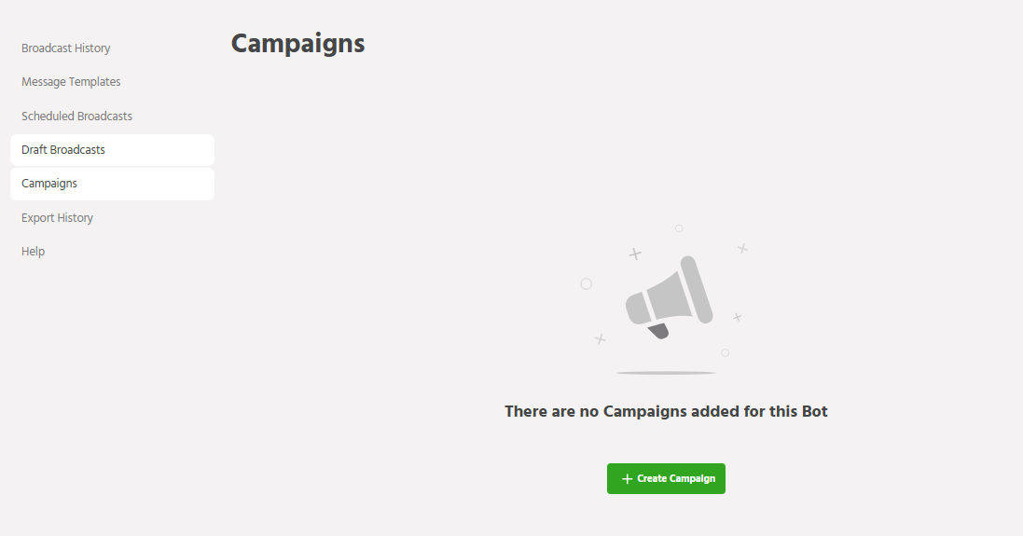Open the Help link in sidebar

(x=34, y=252)
